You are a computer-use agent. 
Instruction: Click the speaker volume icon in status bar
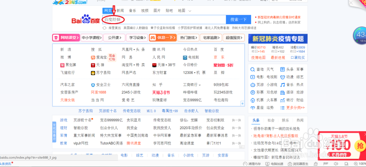336,164
